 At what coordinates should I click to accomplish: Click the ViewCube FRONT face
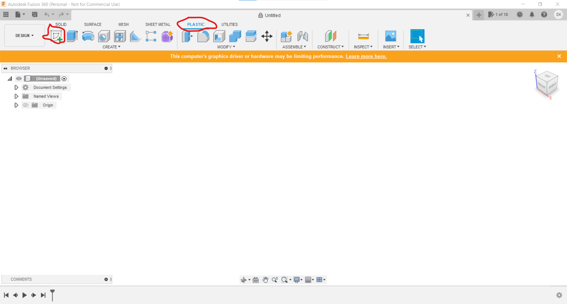(x=541, y=86)
